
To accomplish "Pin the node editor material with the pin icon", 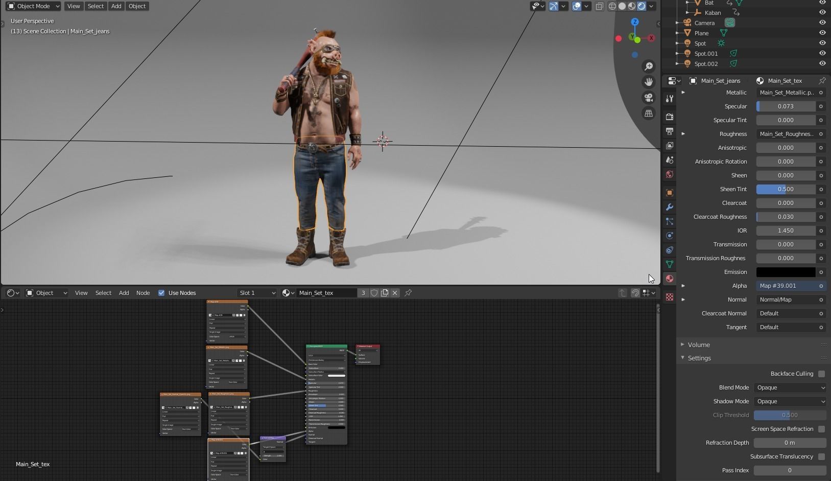I will pos(408,293).
